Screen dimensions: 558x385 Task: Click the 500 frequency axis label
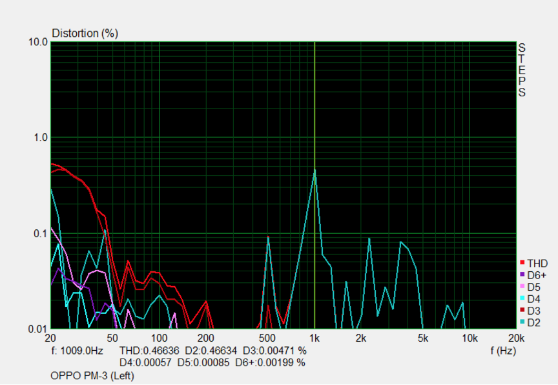[x=267, y=338]
